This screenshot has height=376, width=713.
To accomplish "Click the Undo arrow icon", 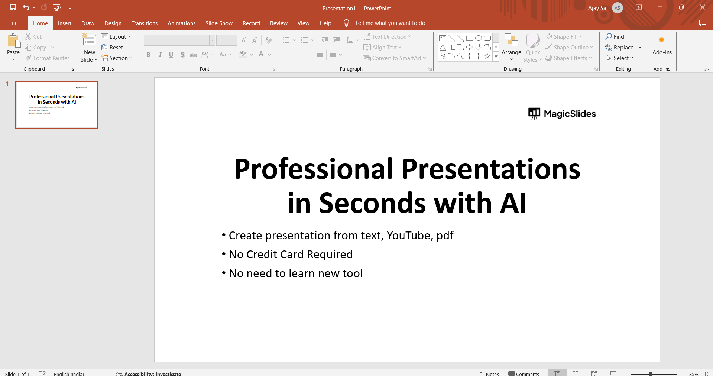I will 26,7.
